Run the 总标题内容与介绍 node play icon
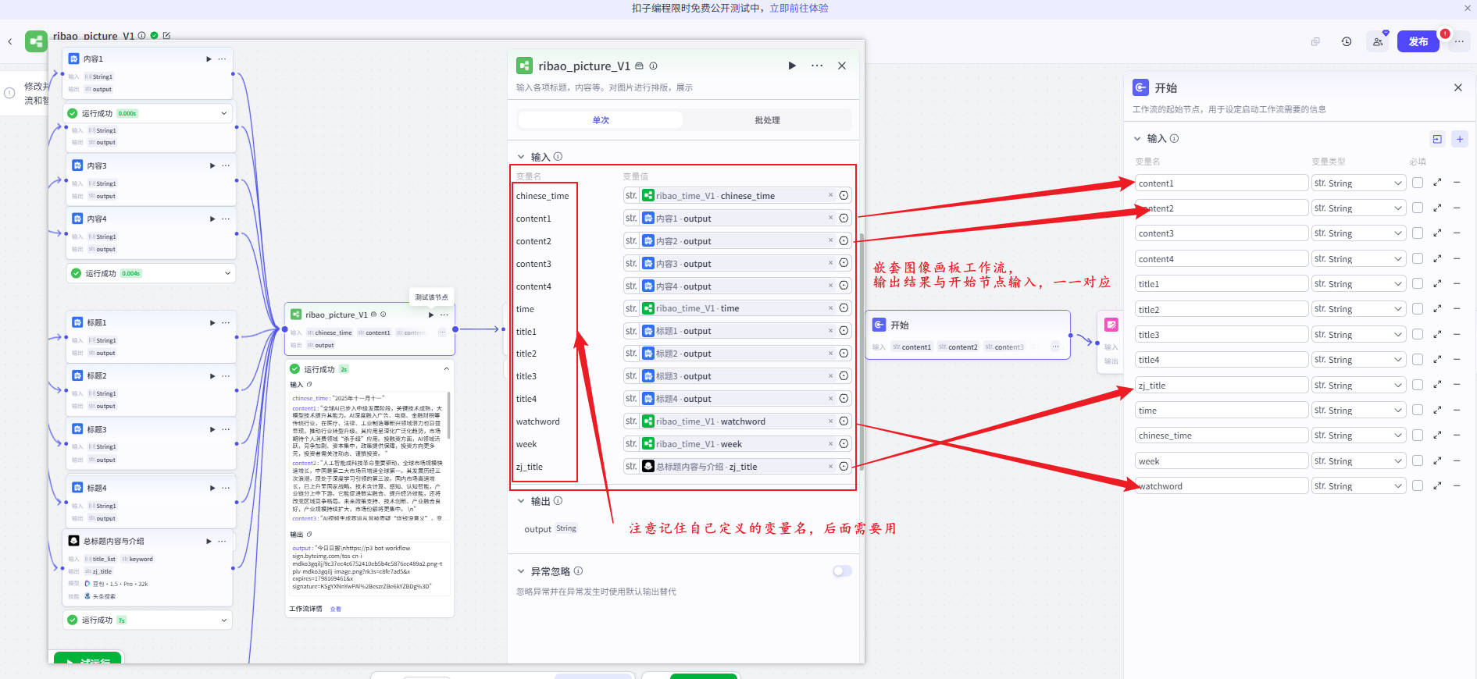Viewport: 1477px width, 679px height. 209,541
